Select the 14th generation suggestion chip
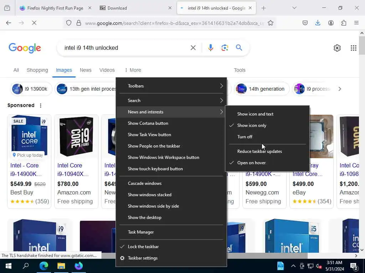 pos(262,89)
